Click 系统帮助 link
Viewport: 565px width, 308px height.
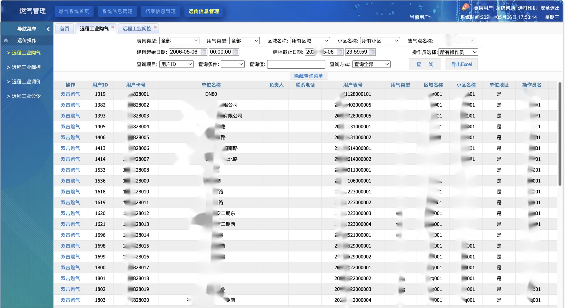tap(505, 8)
